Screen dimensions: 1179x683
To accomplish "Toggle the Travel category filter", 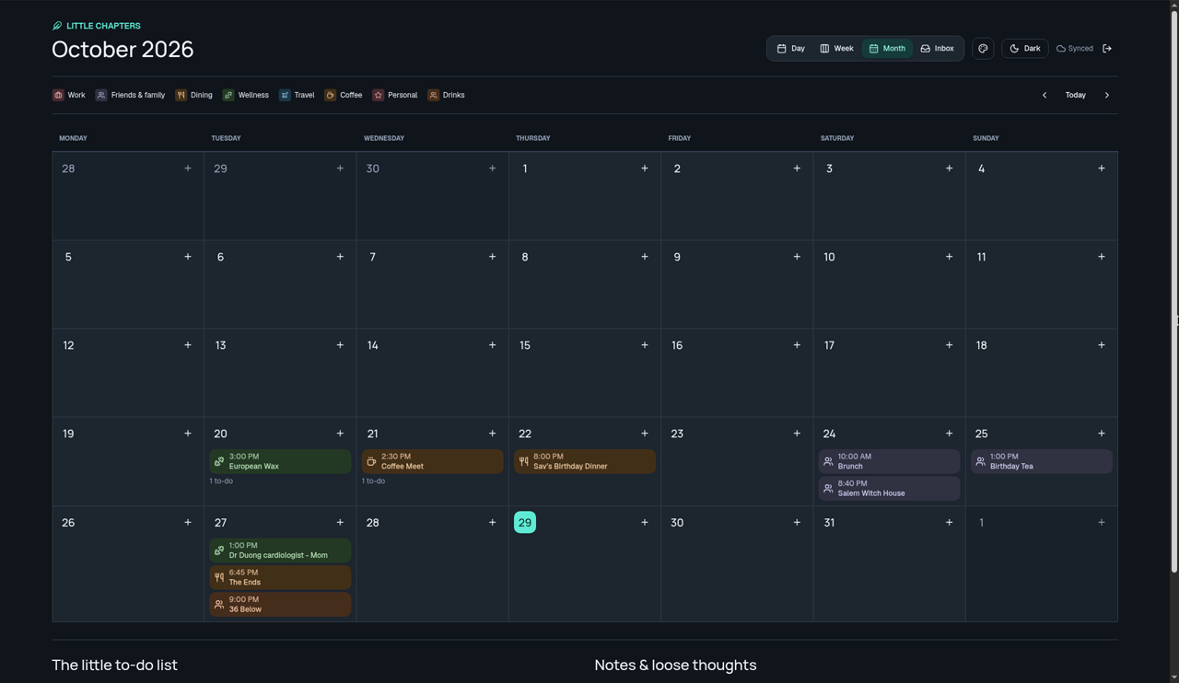I will click(x=297, y=95).
